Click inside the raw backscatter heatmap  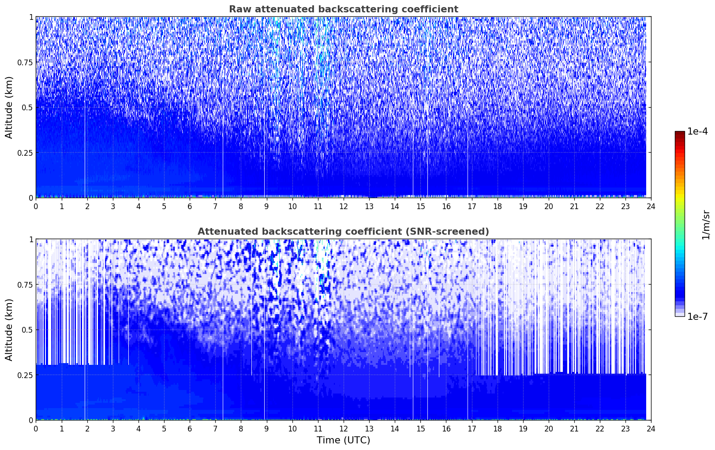343,107
